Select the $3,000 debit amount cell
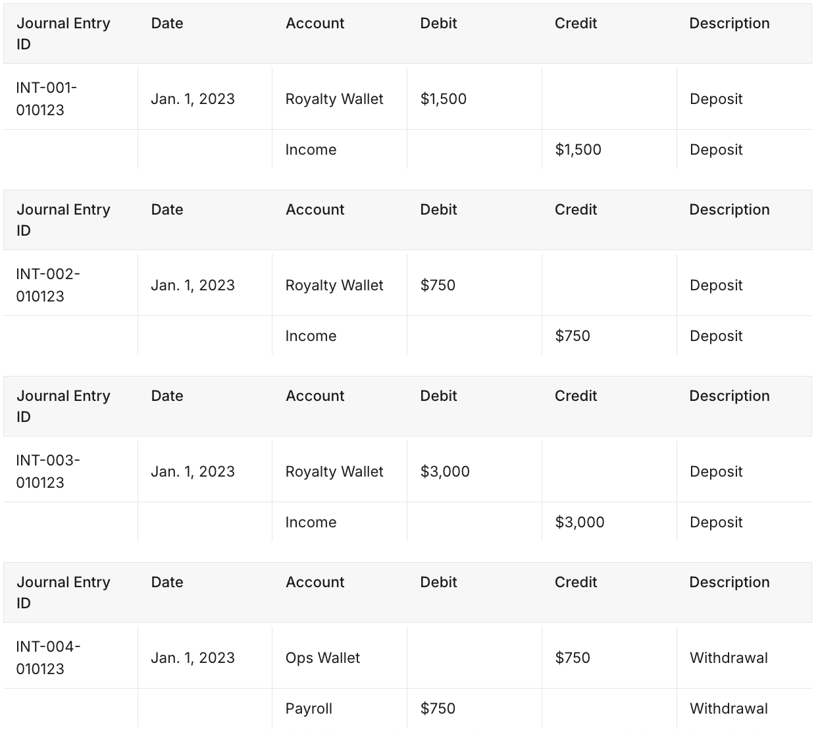 pos(445,471)
